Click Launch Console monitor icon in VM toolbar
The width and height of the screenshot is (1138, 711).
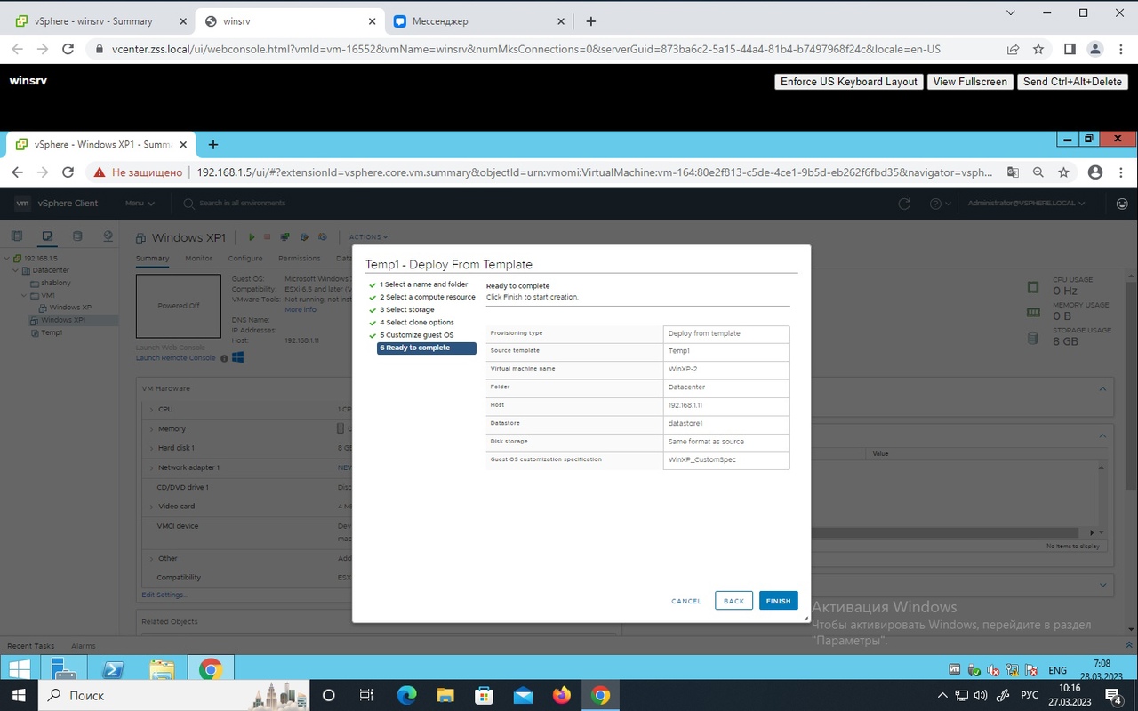[285, 237]
